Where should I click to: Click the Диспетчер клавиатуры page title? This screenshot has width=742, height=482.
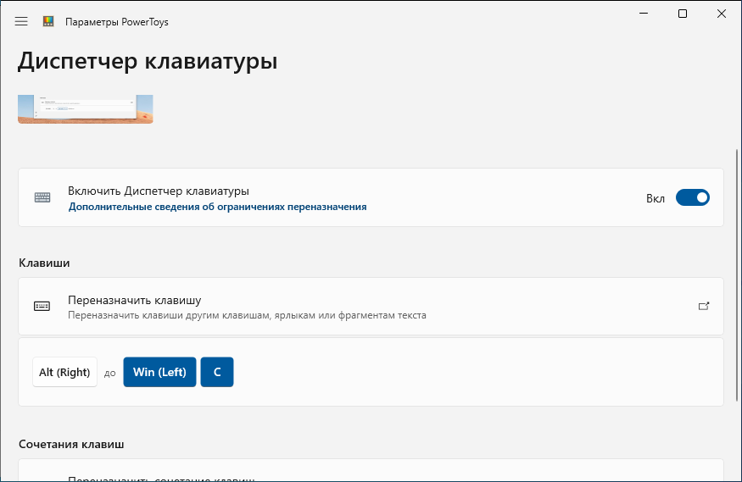click(148, 62)
